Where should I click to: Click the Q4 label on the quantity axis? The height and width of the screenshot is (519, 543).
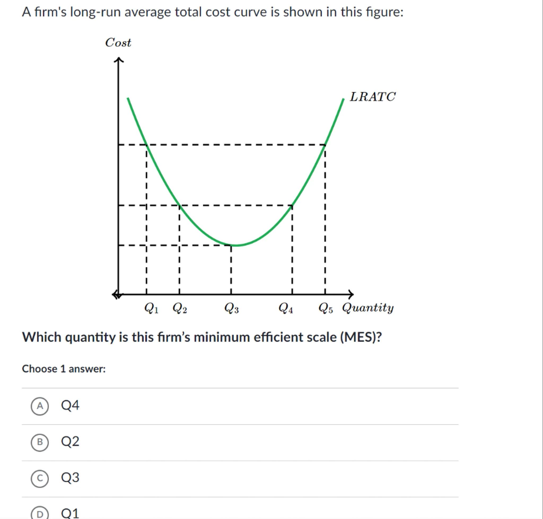click(286, 308)
